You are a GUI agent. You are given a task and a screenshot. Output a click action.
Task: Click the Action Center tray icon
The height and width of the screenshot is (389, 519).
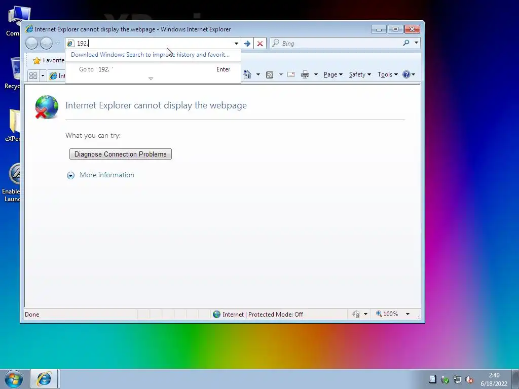coord(433,379)
